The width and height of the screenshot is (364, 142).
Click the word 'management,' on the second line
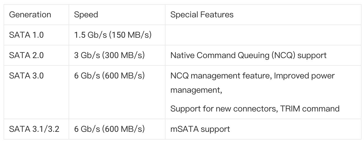(x=196, y=90)
